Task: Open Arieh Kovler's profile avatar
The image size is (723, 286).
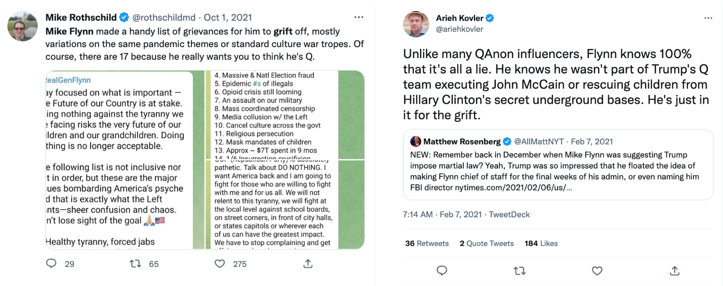Action: click(x=416, y=24)
